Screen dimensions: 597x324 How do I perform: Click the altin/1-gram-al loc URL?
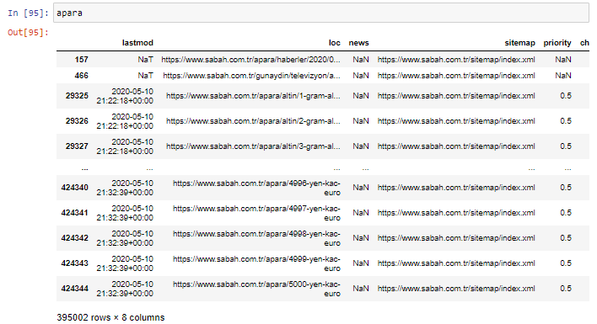point(253,96)
